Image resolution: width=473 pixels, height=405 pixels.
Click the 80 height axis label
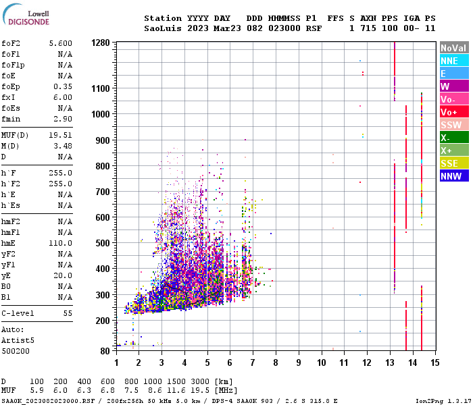pyautogui.click(x=105, y=352)
